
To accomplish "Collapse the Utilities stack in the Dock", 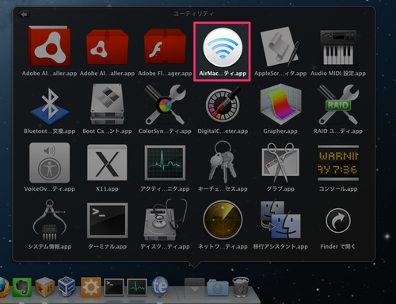I will (x=195, y=287).
